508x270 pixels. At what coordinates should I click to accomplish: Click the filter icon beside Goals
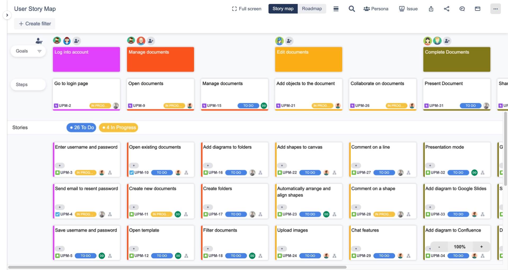click(x=39, y=51)
